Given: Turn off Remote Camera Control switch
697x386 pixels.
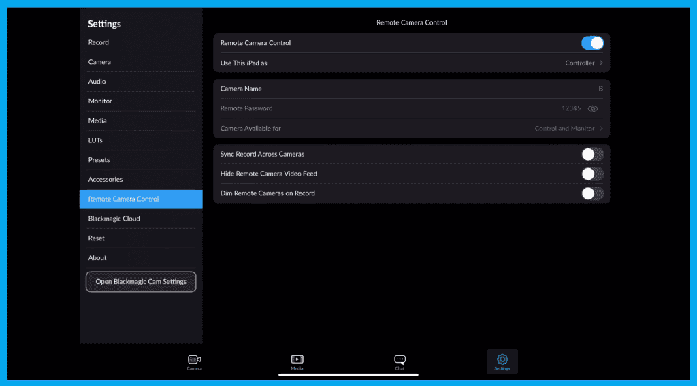Looking at the screenshot, I should 591,43.
